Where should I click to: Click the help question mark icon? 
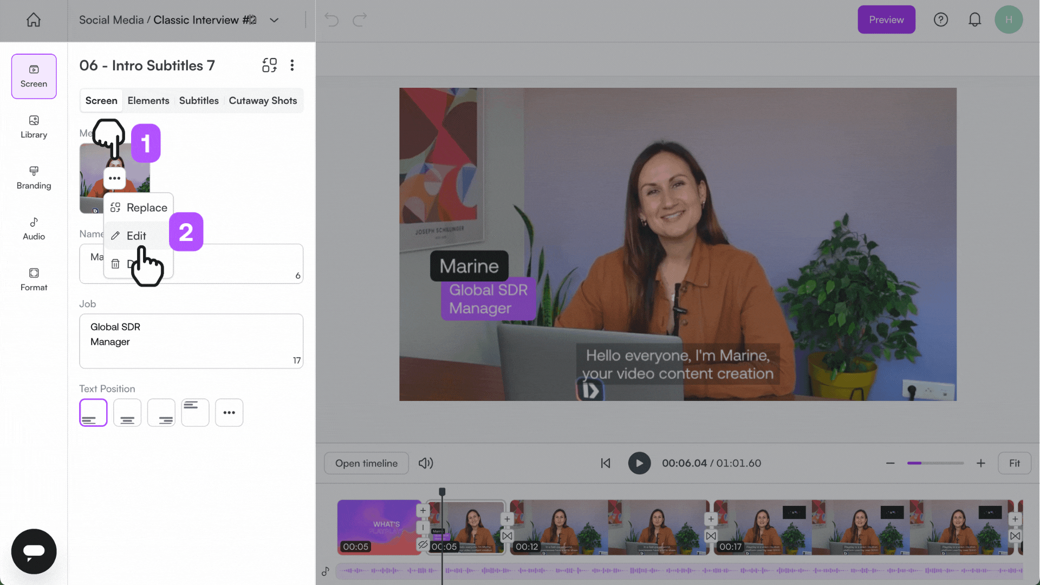[941, 20]
